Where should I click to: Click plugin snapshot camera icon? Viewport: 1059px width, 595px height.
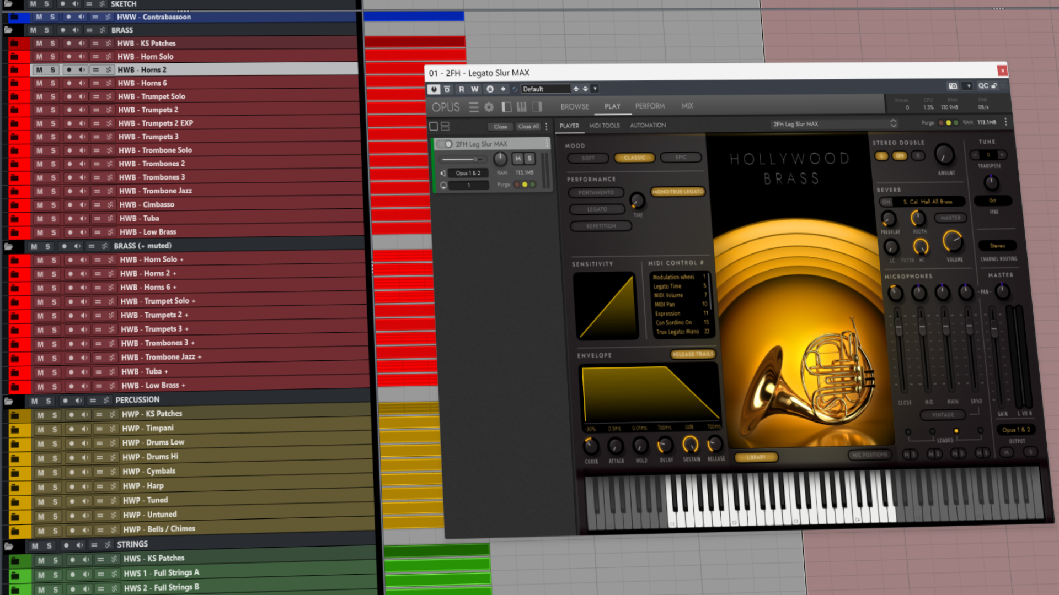953,86
